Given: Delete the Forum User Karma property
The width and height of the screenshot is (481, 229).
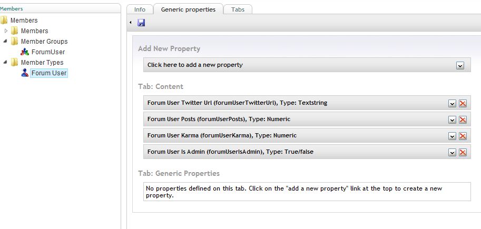Looking at the screenshot, I should [463, 136].
